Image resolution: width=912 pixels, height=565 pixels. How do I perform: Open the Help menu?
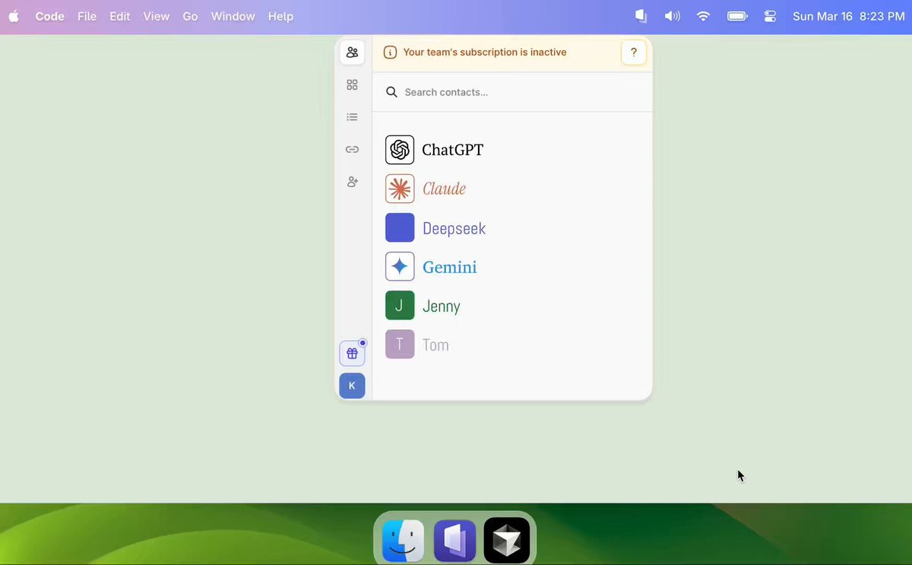280,16
